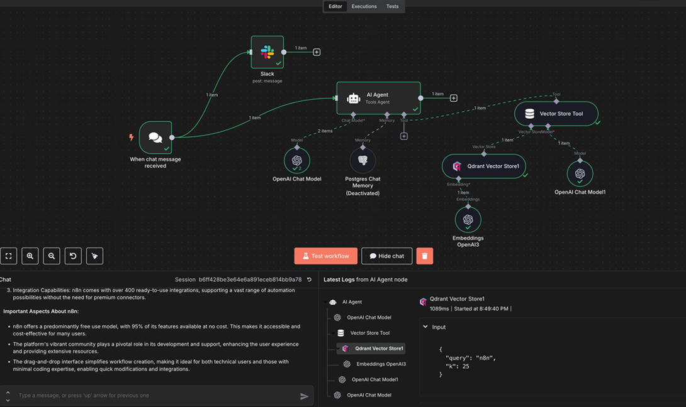Screen dimensions: 686x407
Task: Open the Embeddings OpenAI3 node
Action: 468,220
